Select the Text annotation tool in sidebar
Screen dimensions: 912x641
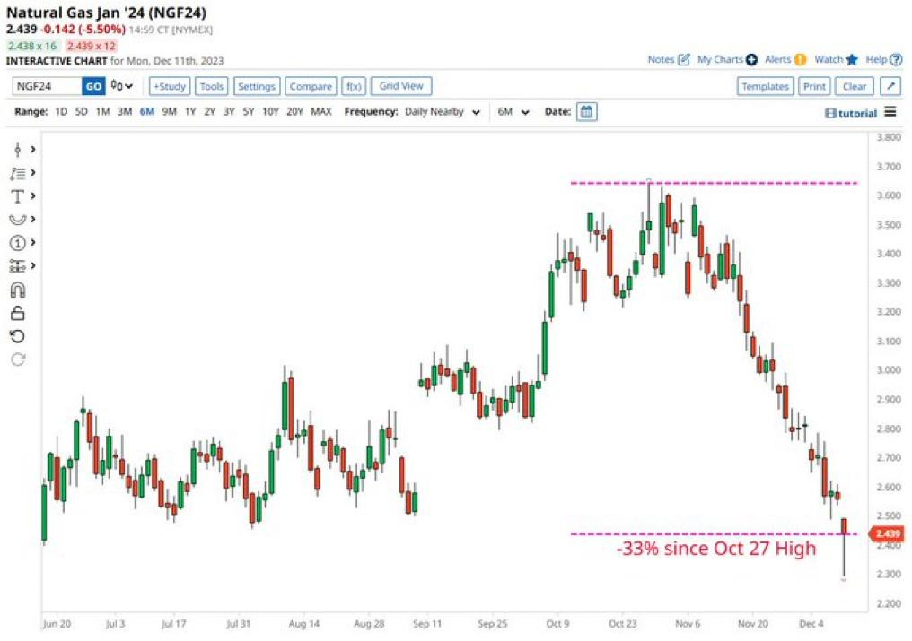17,196
